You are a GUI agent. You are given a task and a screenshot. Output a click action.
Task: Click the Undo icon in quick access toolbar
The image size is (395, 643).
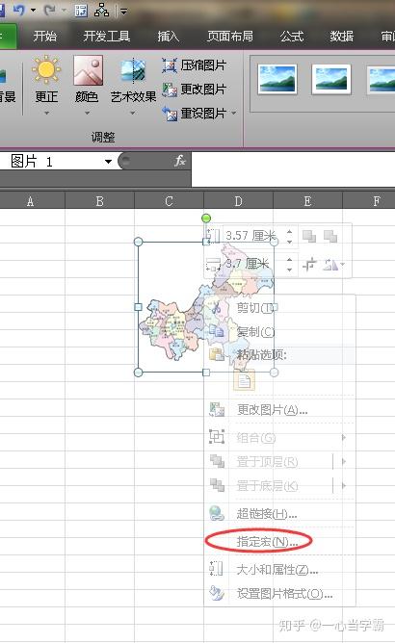point(19,11)
